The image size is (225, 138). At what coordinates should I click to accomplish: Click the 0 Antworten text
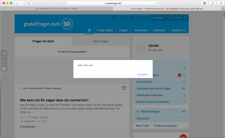[x=28, y=127]
